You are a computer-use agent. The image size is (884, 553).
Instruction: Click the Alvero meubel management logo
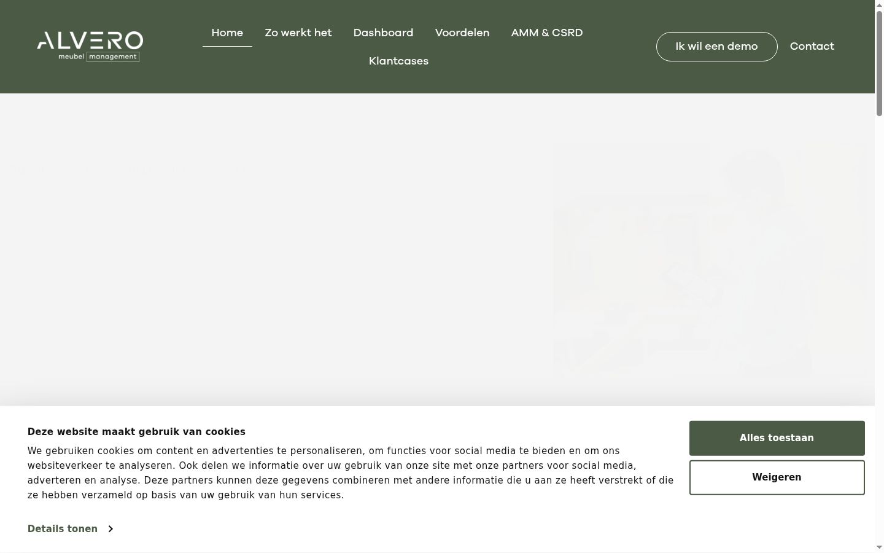point(90,47)
